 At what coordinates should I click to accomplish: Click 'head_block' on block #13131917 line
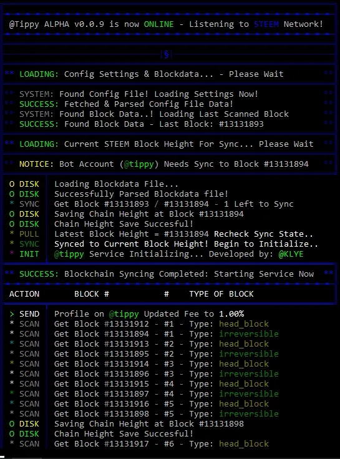point(244,444)
